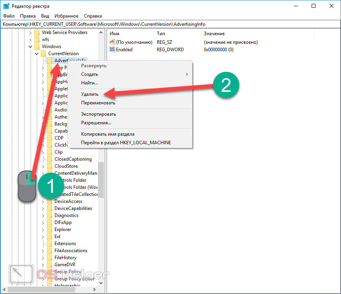This screenshot has height=294, width=341.
Task: Click the Registry Editor app icon in title bar
Action: [6, 6]
